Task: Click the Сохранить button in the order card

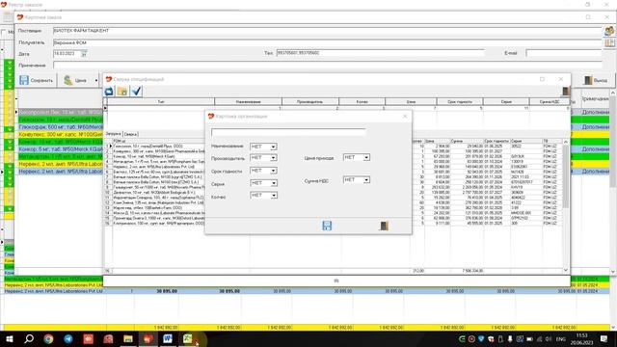Action: coord(37,80)
